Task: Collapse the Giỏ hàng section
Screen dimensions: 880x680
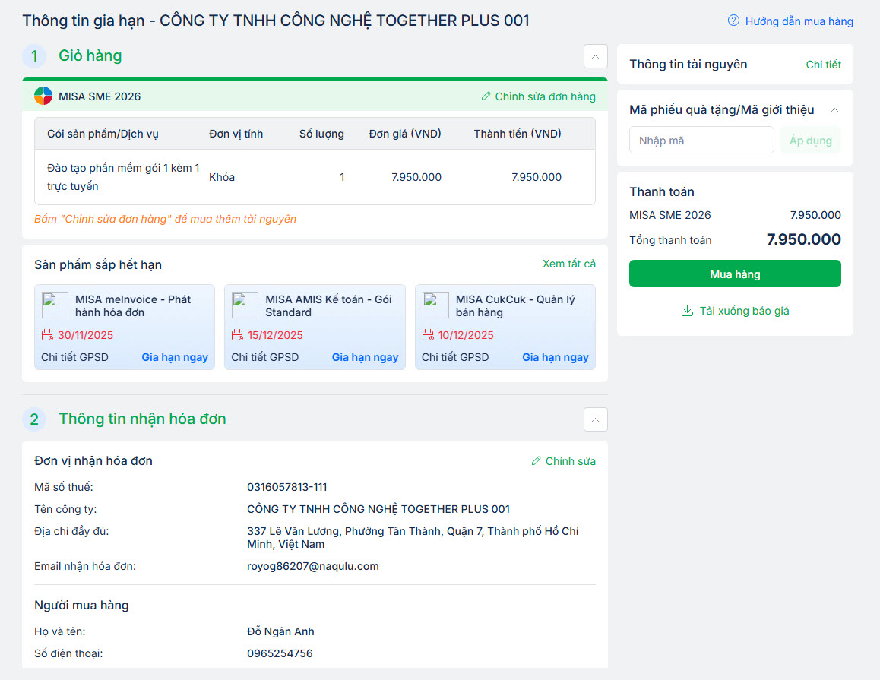Action: pyautogui.click(x=595, y=56)
